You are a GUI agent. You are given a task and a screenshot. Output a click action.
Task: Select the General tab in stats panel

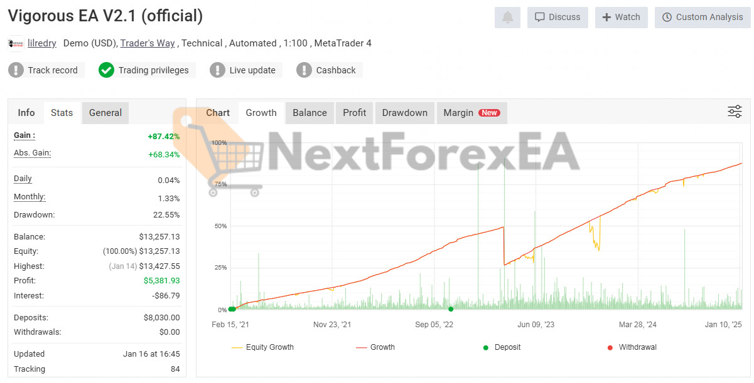click(x=105, y=113)
